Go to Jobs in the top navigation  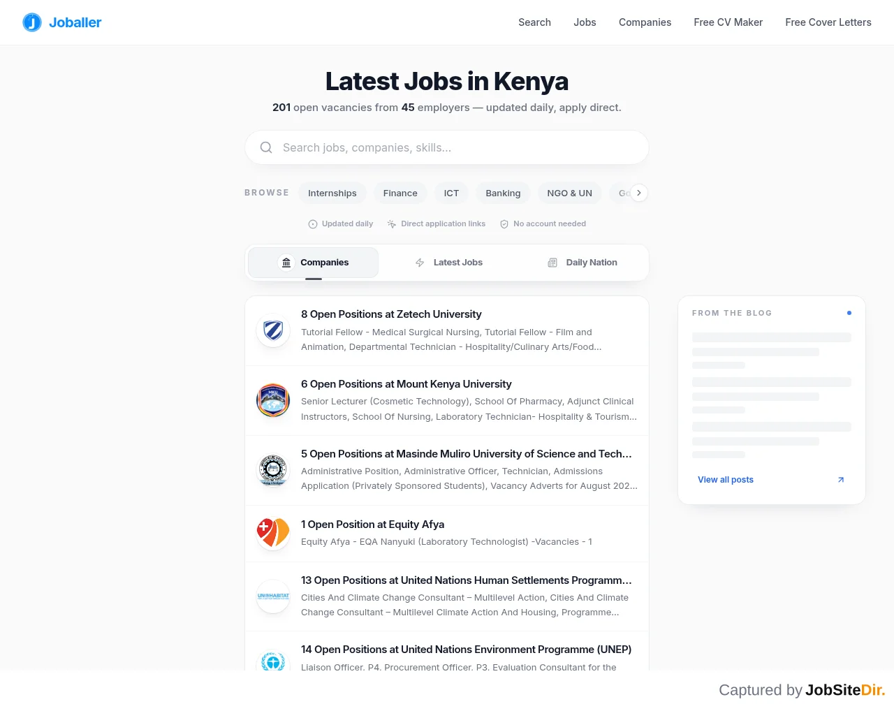pyautogui.click(x=585, y=22)
